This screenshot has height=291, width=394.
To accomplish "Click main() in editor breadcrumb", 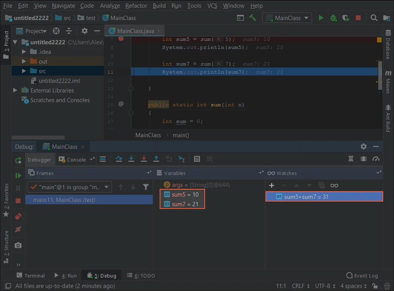I will click(181, 135).
